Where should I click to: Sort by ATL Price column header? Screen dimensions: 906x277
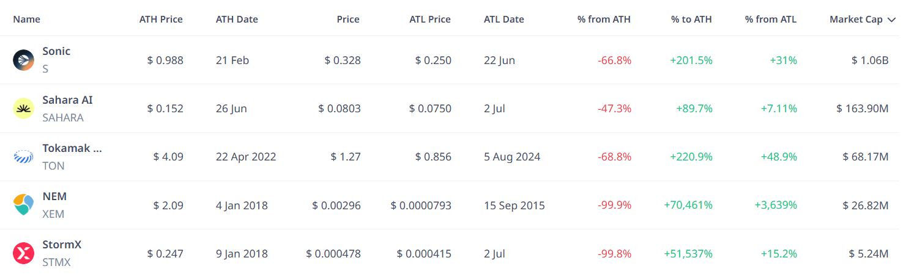point(430,19)
